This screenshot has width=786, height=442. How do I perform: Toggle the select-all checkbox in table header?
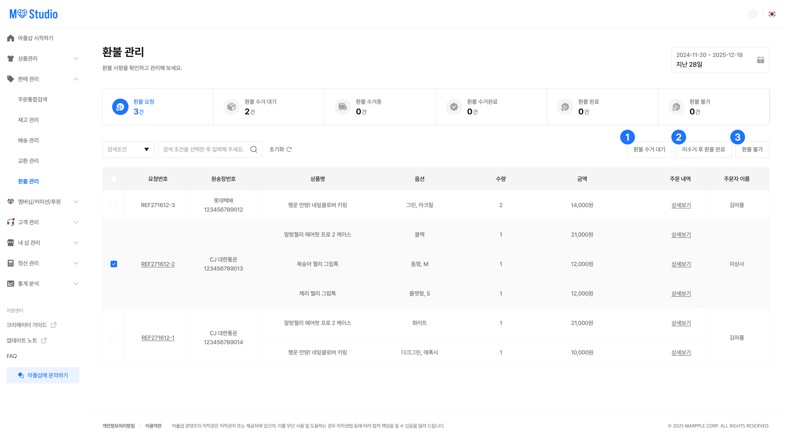pos(114,179)
